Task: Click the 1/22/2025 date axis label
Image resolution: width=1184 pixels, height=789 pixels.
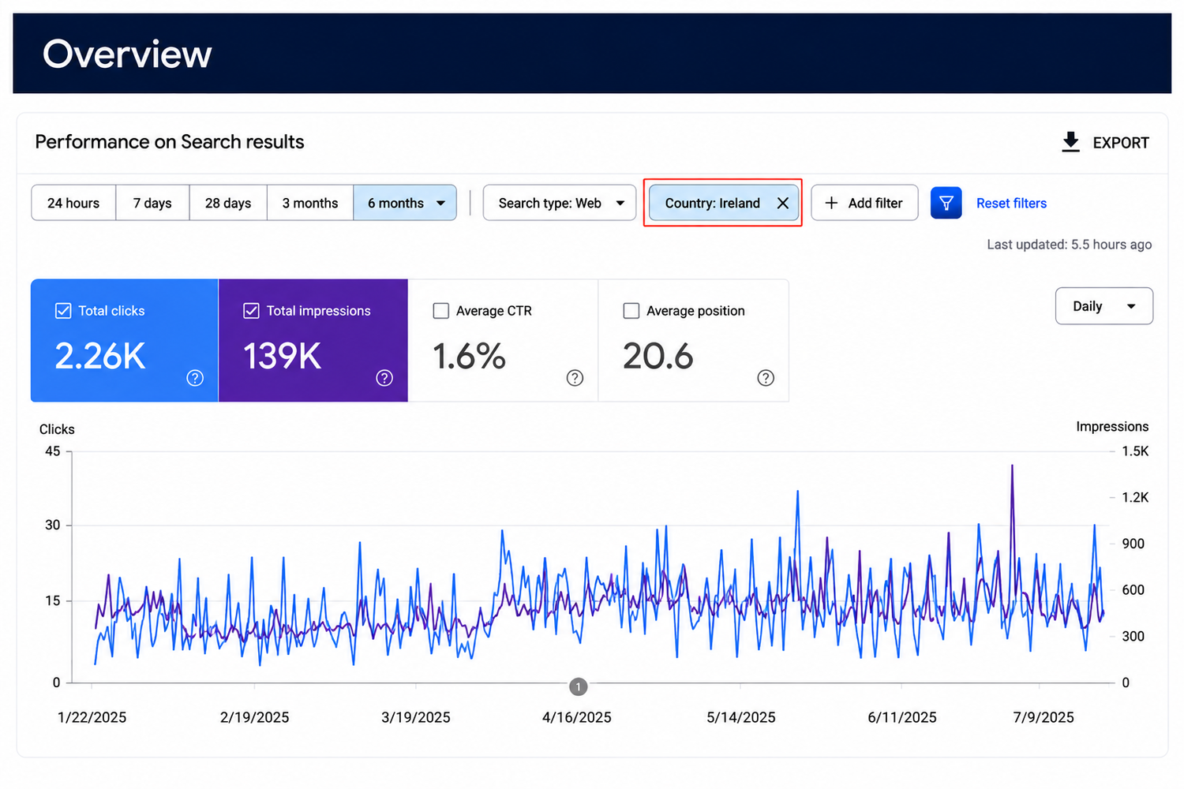Action: 92,717
